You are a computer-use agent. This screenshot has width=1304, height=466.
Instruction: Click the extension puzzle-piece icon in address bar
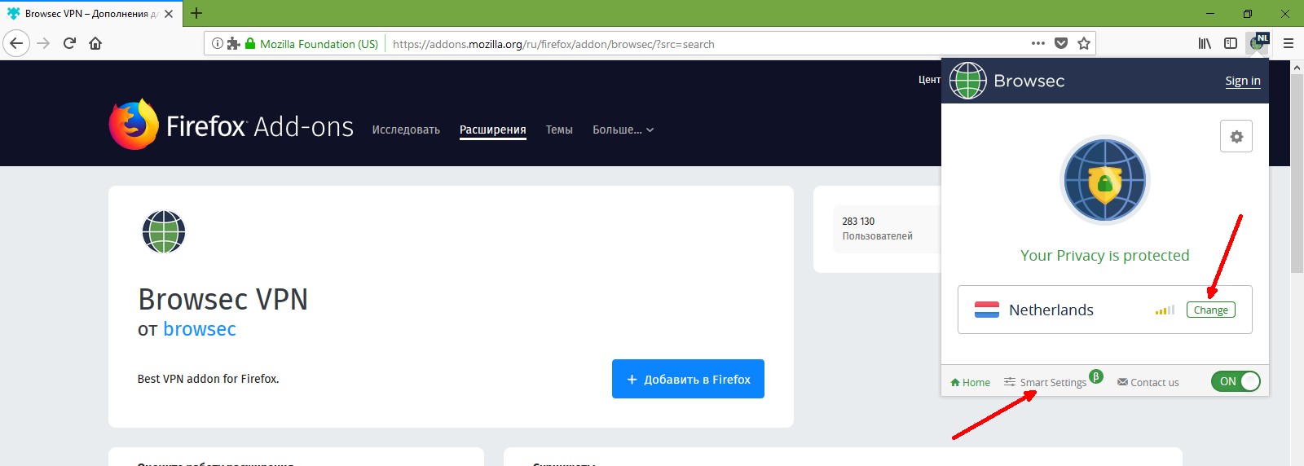point(233,43)
